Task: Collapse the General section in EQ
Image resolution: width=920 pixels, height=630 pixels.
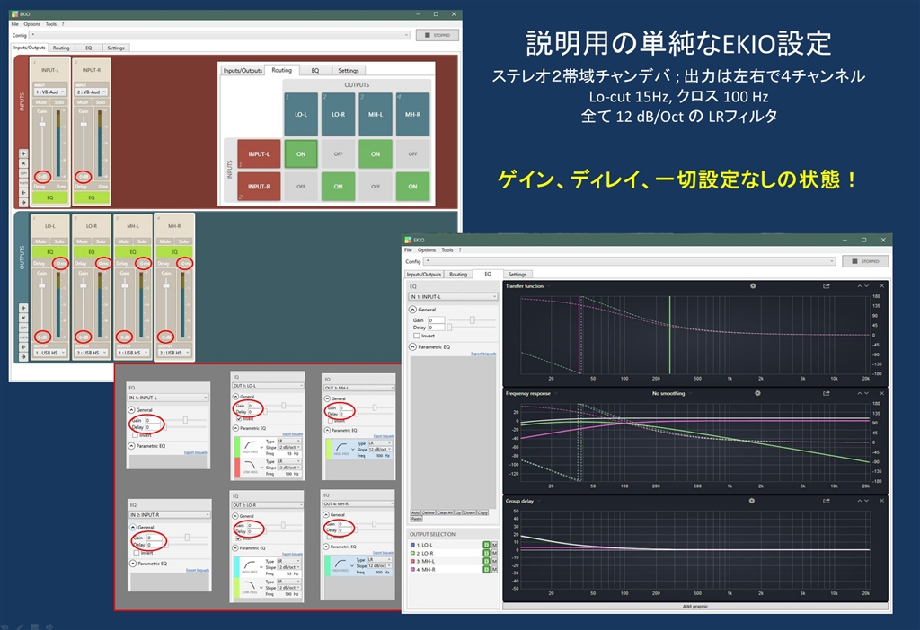Action: click(x=412, y=310)
